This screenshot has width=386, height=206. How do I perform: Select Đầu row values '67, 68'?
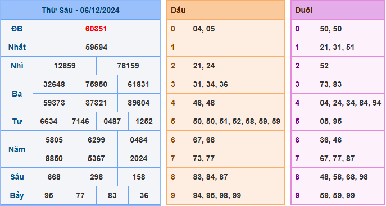[x=204, y=140]
